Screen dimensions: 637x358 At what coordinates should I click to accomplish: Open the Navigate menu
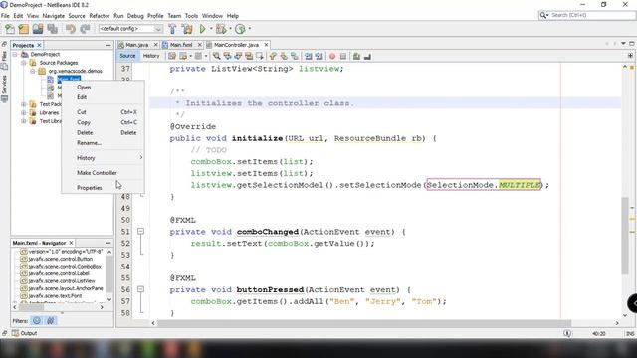53,16
